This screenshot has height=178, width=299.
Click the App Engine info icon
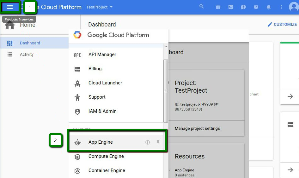(x=147, y=142)
